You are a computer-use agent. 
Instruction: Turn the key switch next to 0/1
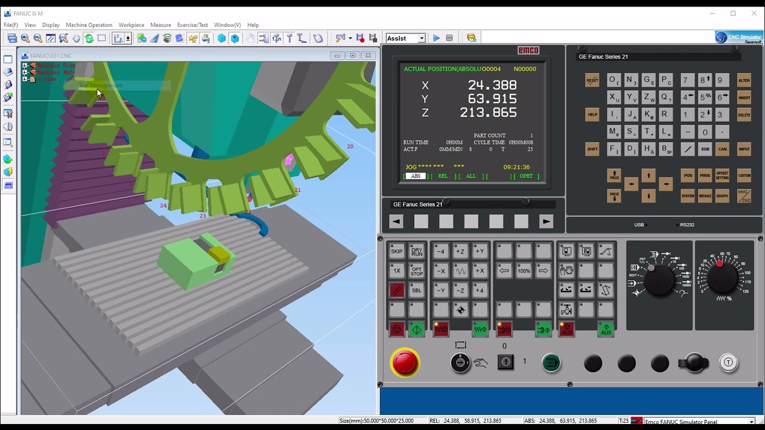click(x=506, y=362)
